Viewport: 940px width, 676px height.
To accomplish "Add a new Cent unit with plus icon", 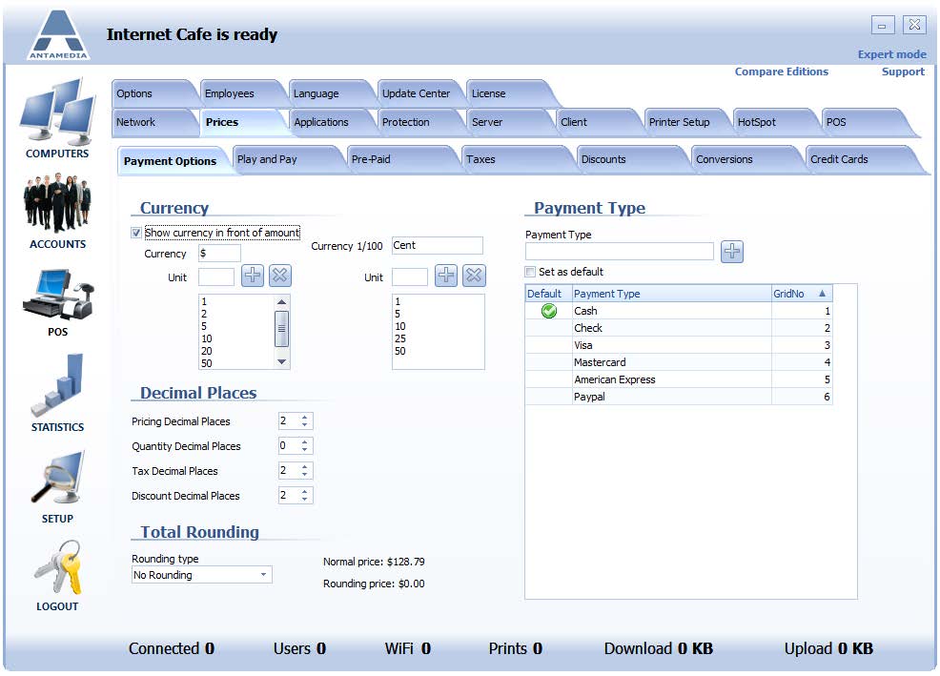I will tap(446, 276).
